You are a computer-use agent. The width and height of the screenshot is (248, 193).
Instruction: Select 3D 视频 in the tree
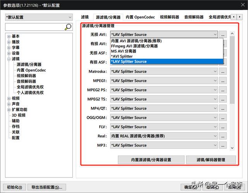point(19,115)
